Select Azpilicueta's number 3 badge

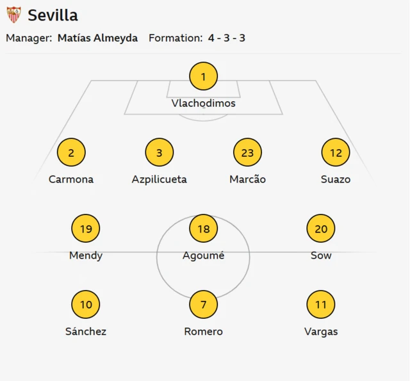(x=160, y=153)
